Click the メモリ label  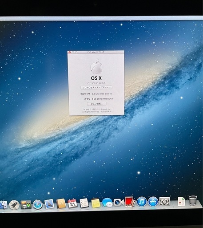pyautogui.click(x=87, y=99)
